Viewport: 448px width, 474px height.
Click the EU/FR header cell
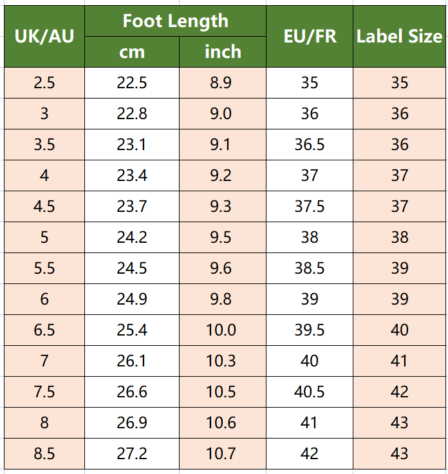(310, 36)
